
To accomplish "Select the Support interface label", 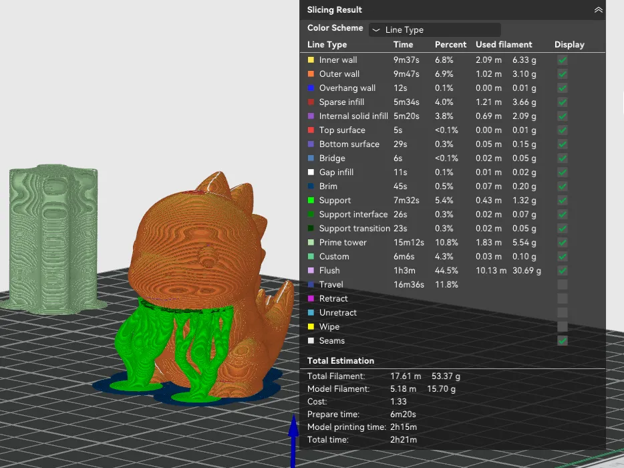I will click(353, 215).
